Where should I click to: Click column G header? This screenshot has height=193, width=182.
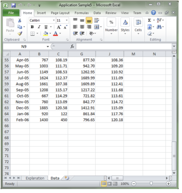click(x=82, y=54)
